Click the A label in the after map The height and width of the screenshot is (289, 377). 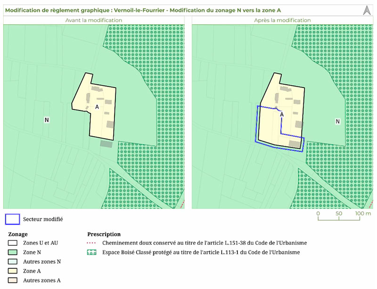tap(282, 115)
